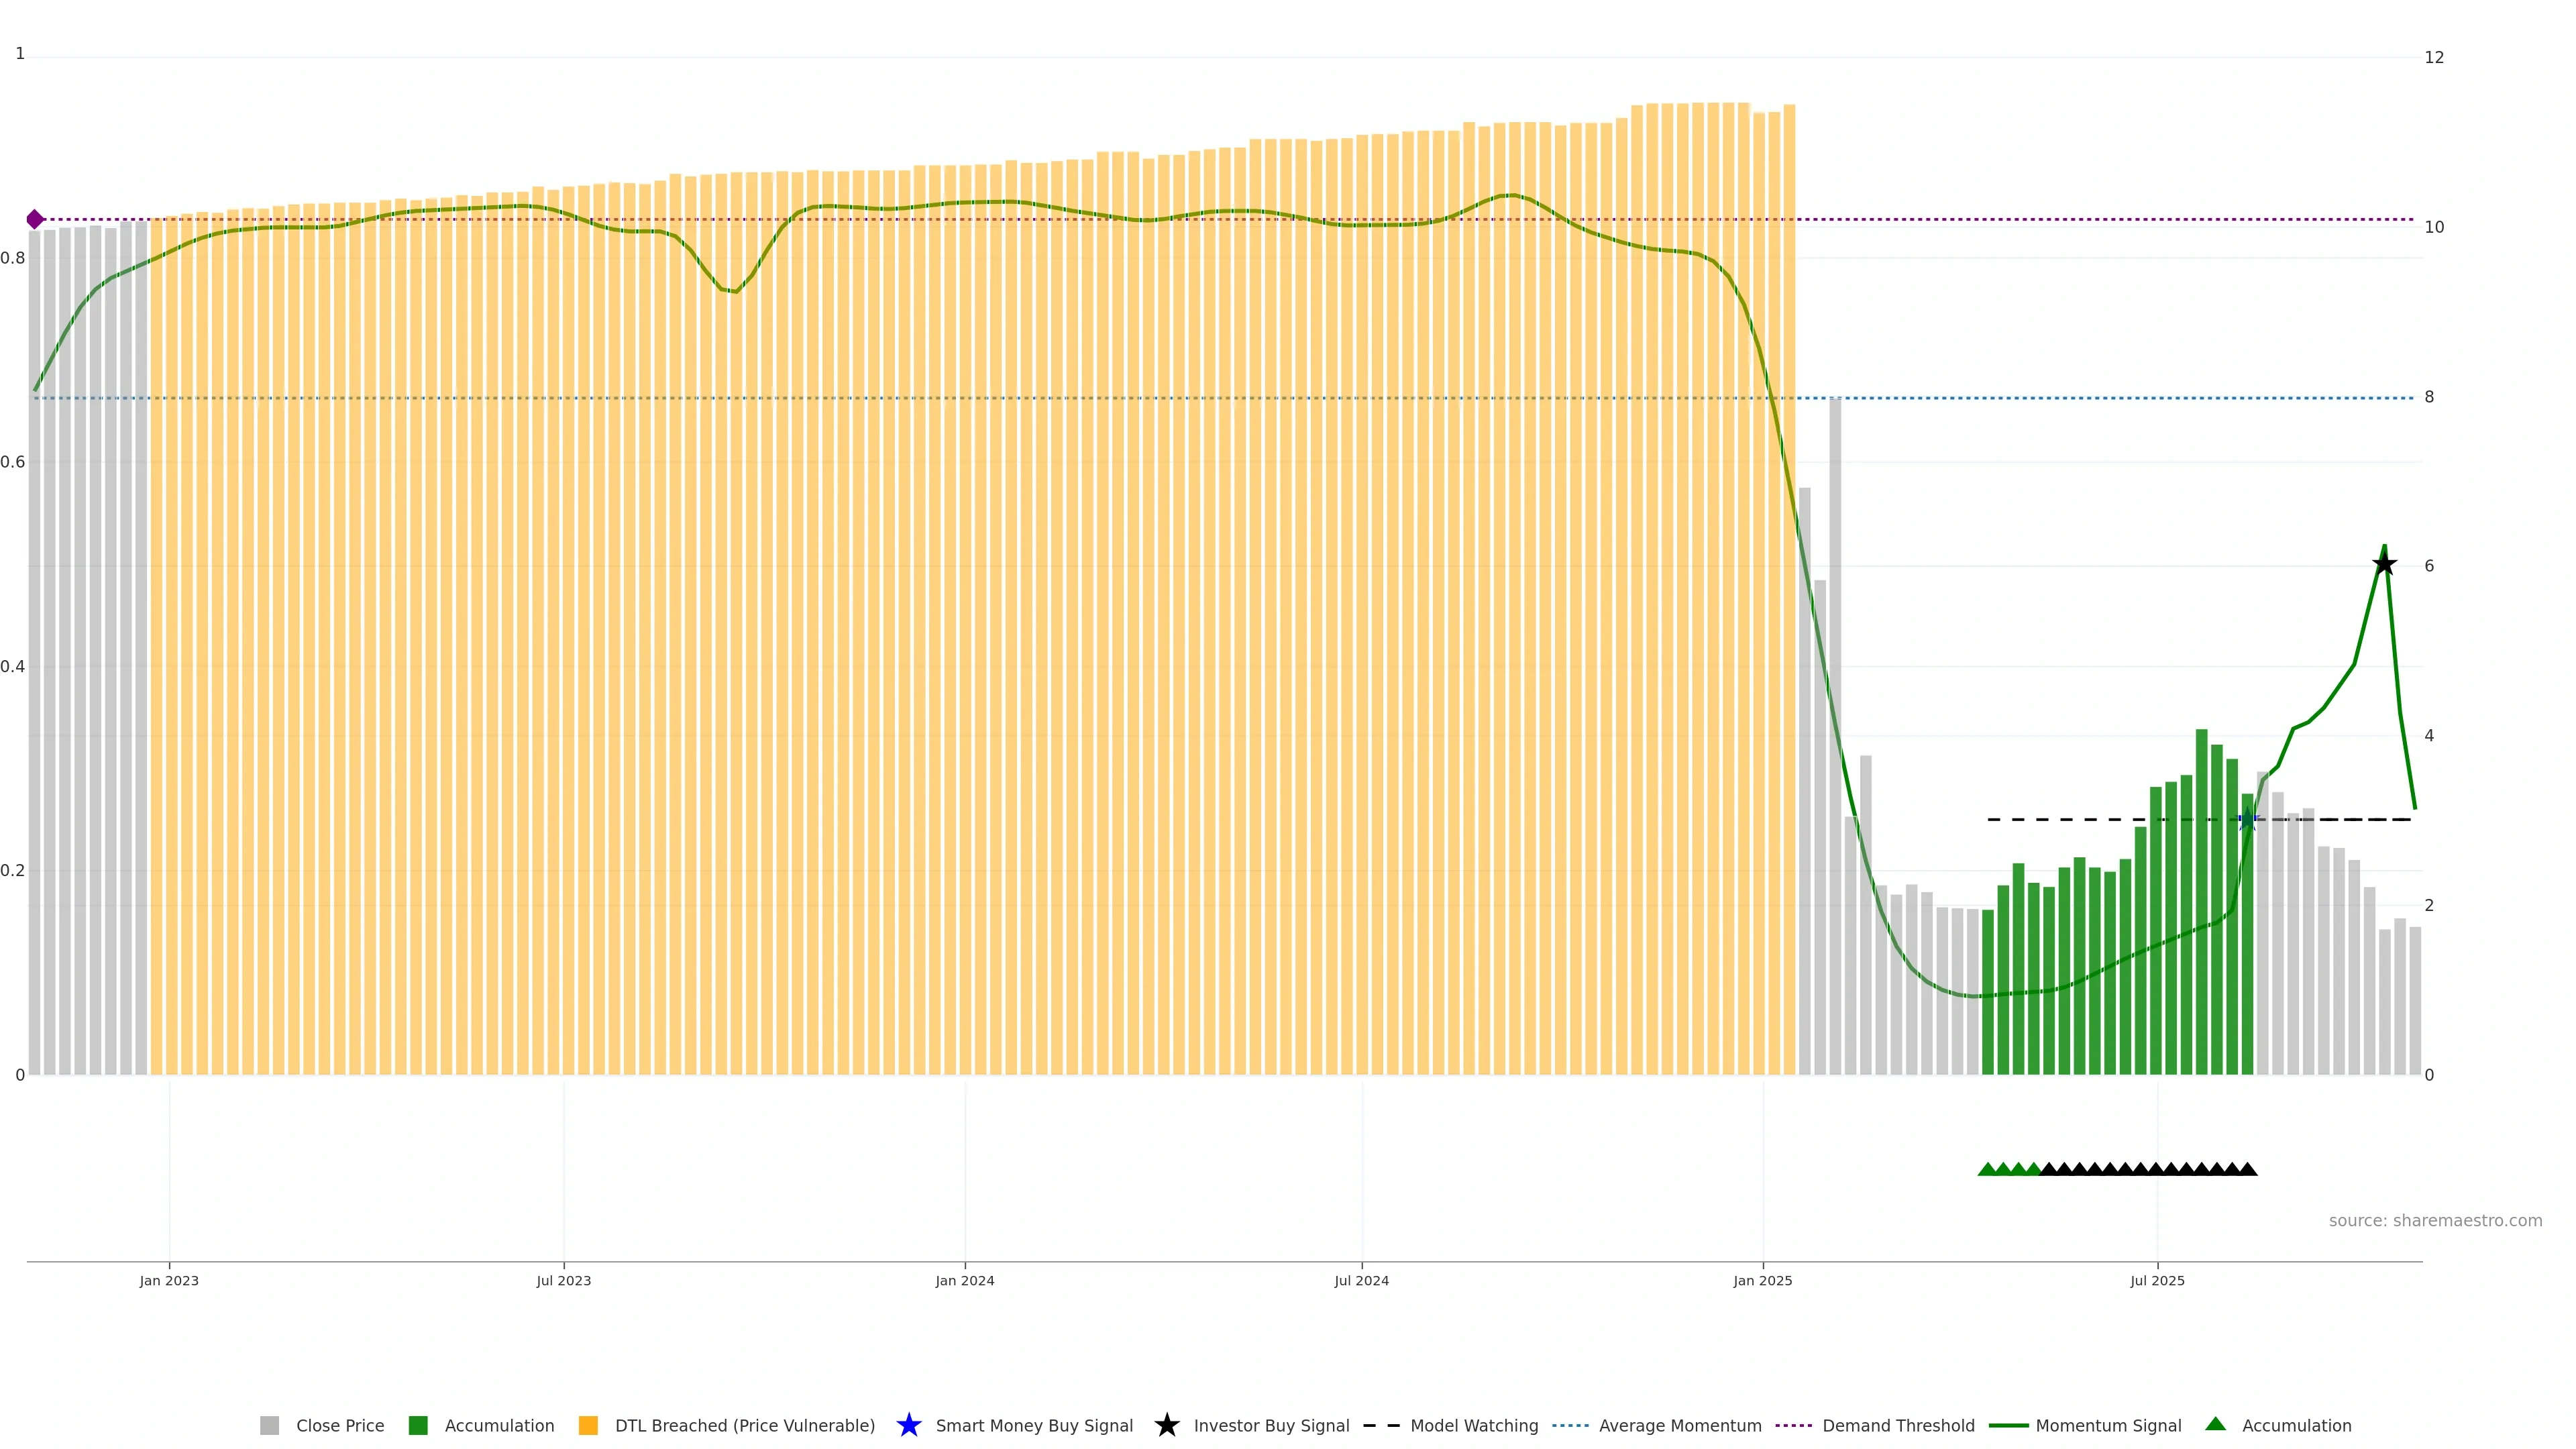Click the Jul 2023 axis label

563,1280
